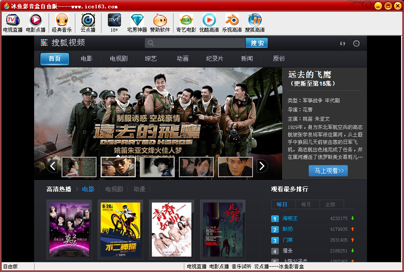
Task: Select carousel thumbnail of man with sunglasses
Action: pyautogui.click(x=118, y=167)
